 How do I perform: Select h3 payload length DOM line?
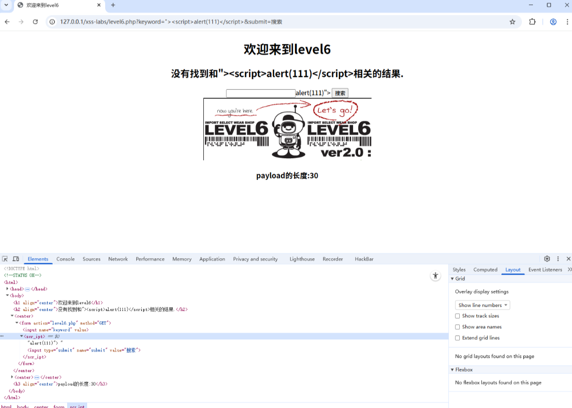60,384
